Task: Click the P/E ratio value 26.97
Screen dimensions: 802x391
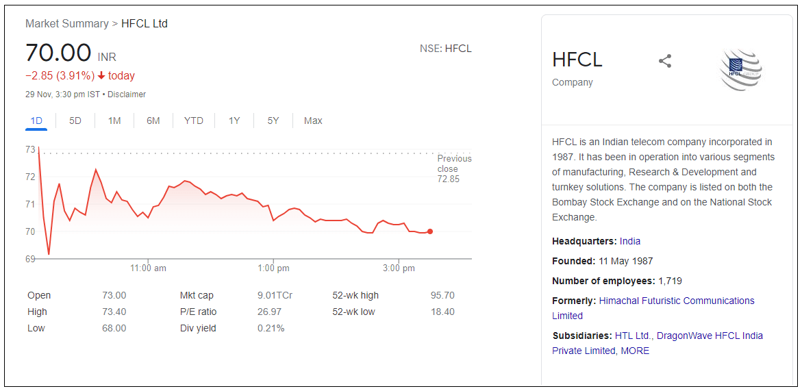Action: pos(269,312)
